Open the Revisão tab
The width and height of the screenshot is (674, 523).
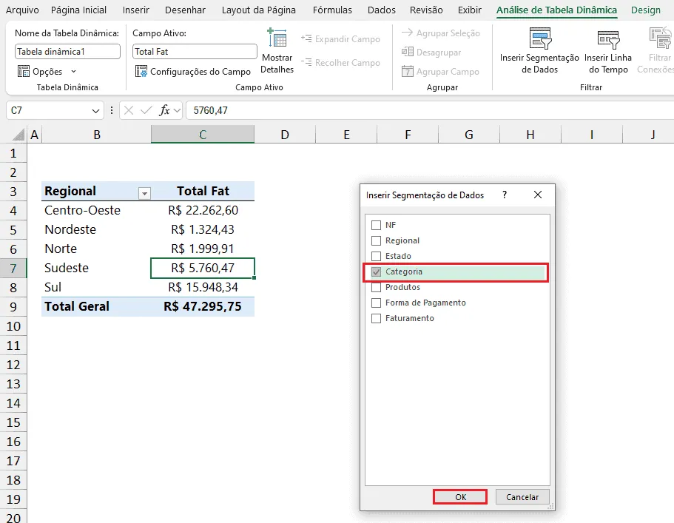point(426,10)
